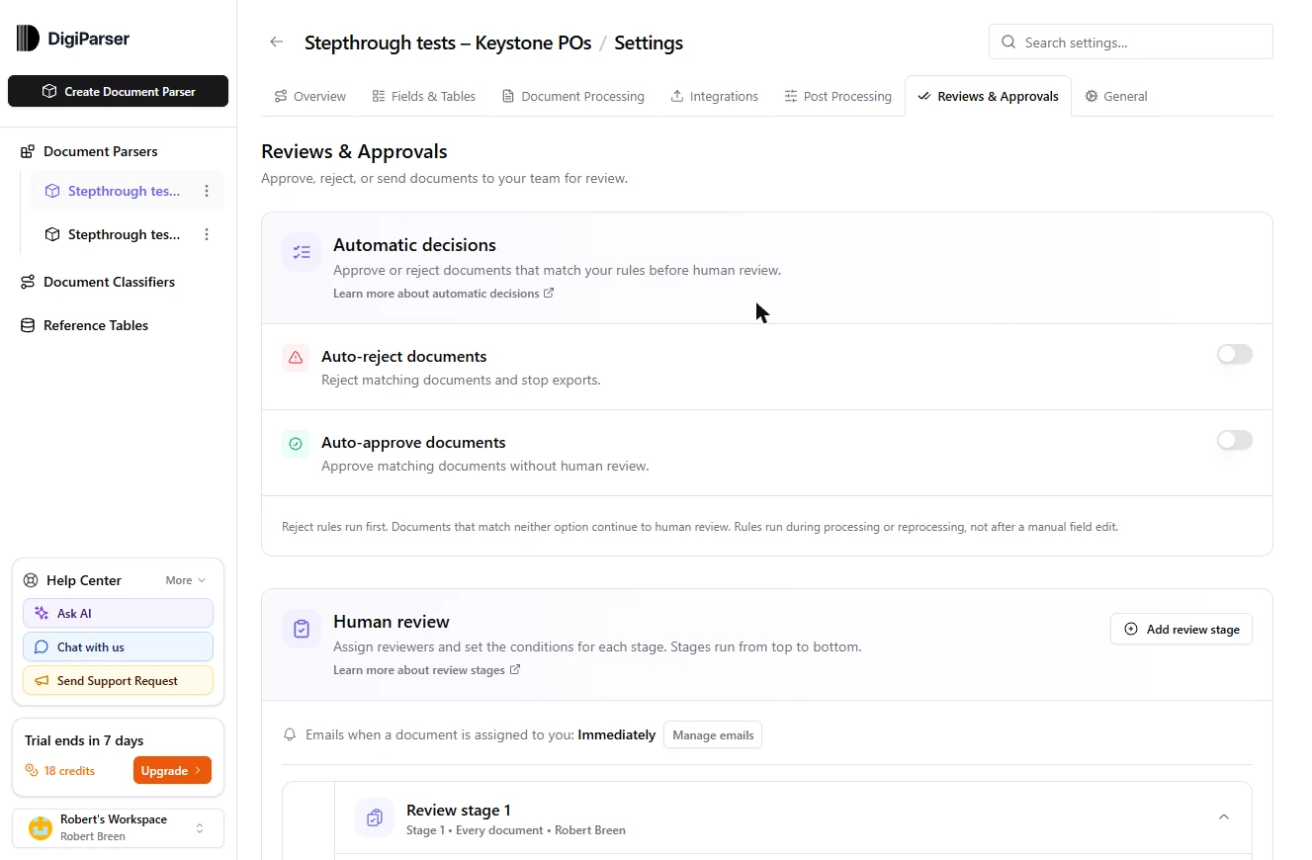Click Chat with us button

118,646
